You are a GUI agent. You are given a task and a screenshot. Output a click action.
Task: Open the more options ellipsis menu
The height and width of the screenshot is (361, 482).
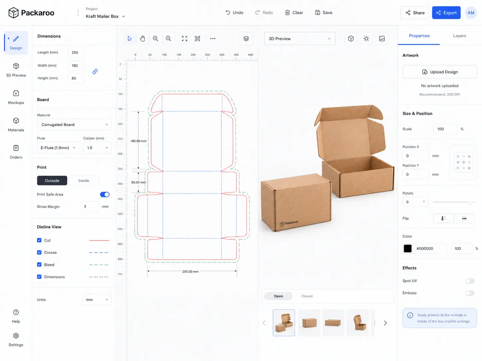pyautogui.click(x=213, y=39)
